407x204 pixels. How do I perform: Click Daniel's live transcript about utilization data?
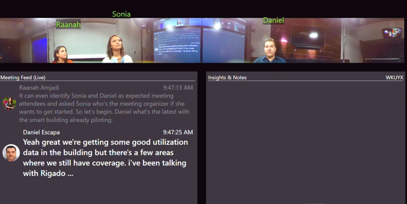(105, 157)
